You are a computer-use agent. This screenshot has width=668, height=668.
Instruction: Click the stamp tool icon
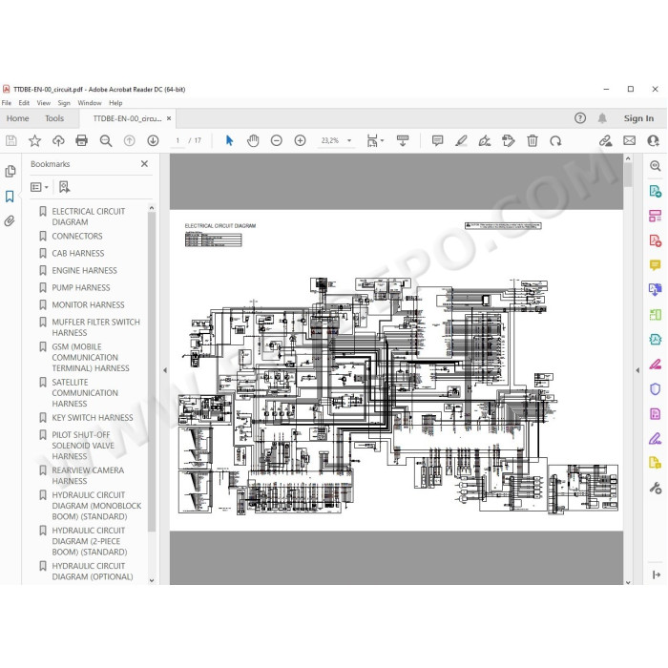pyautogui.click(x=509, y=140)
